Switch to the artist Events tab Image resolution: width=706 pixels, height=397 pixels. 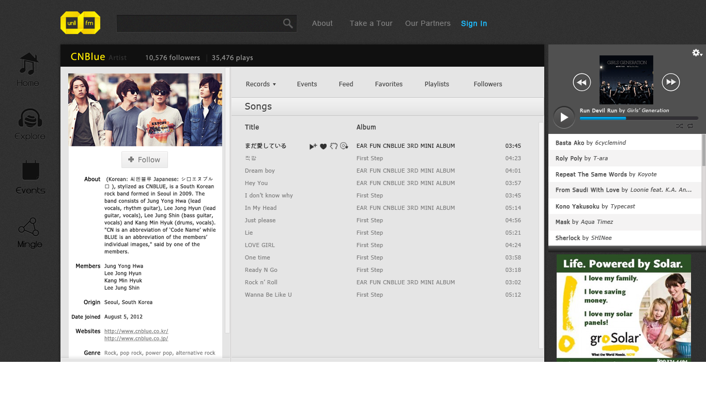(307, 84)
